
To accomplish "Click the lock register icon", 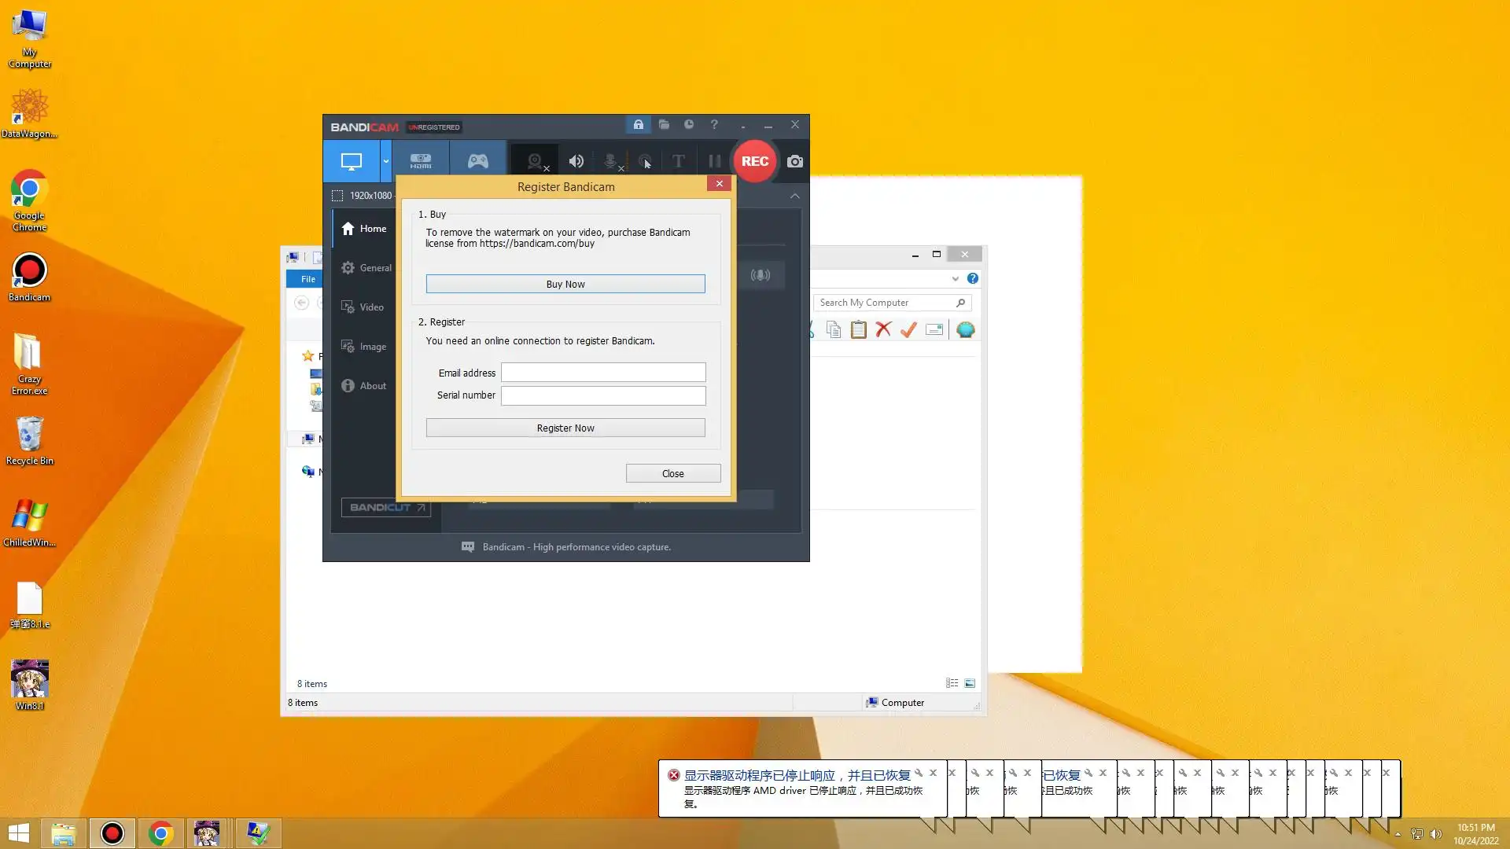I will click(x=638, y=124).
